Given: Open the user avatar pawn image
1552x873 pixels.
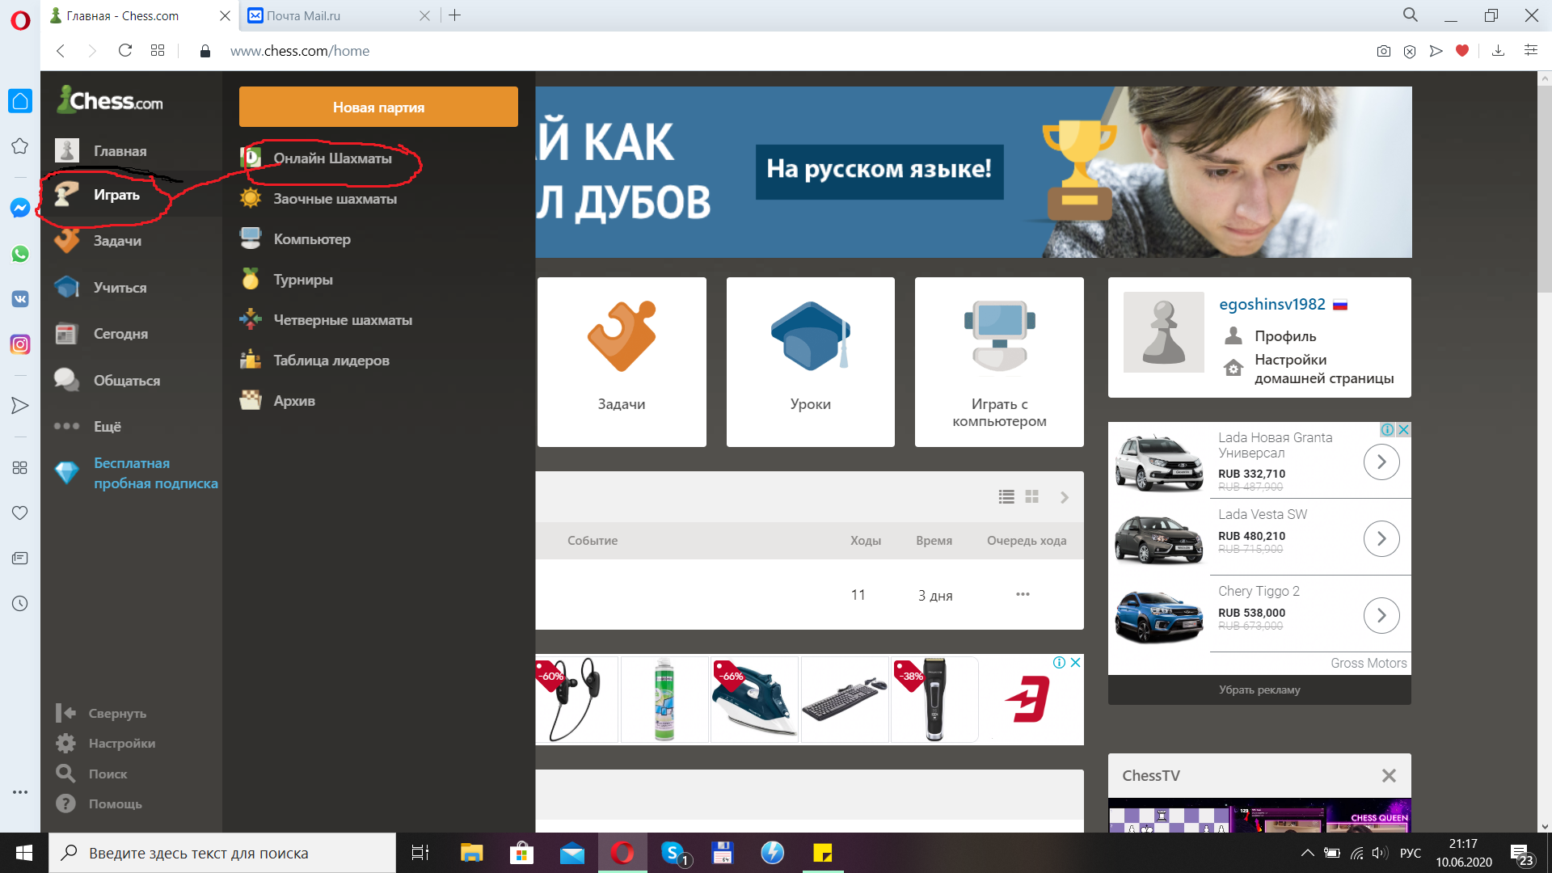Looking at the screenshot, I should [1164, 332].
